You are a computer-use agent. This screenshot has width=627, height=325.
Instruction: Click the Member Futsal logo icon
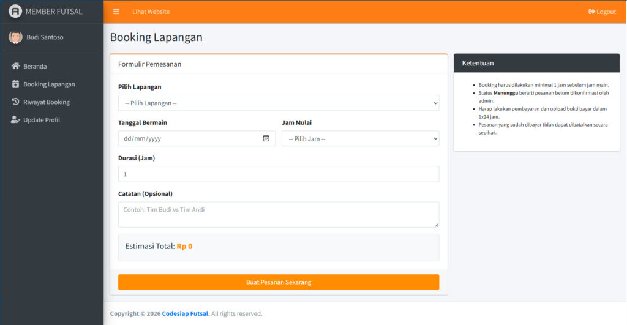coord(15,12)
